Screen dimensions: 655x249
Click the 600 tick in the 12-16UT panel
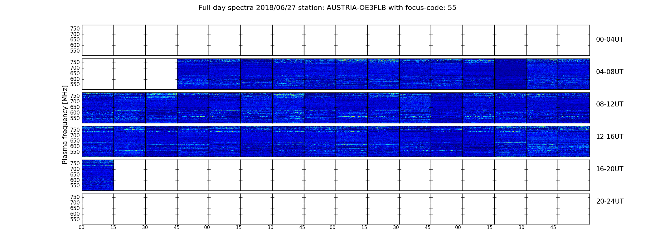click(75, 146)
